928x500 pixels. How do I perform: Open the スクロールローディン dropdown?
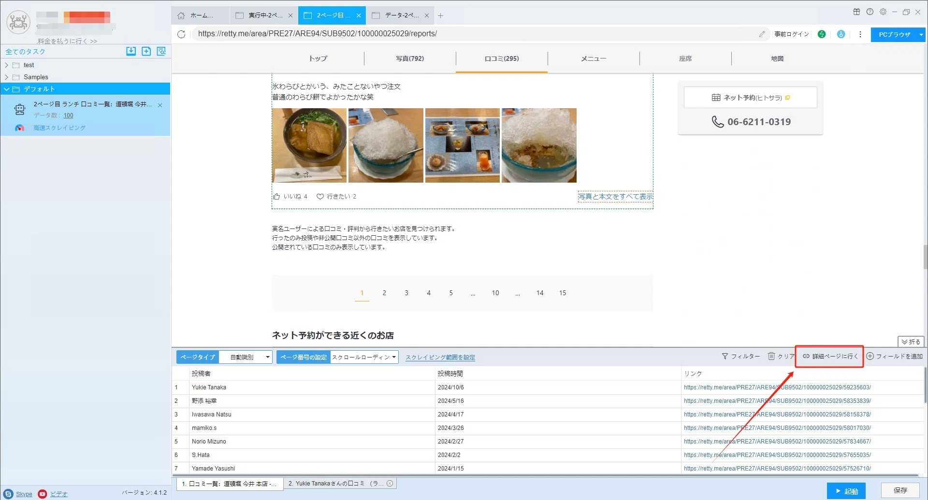(x=364, y=357)
